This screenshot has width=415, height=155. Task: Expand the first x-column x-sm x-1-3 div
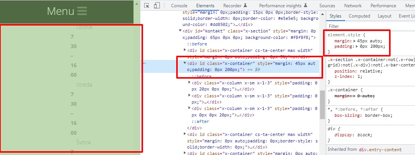pyautogui.click(x=190, y=82)
